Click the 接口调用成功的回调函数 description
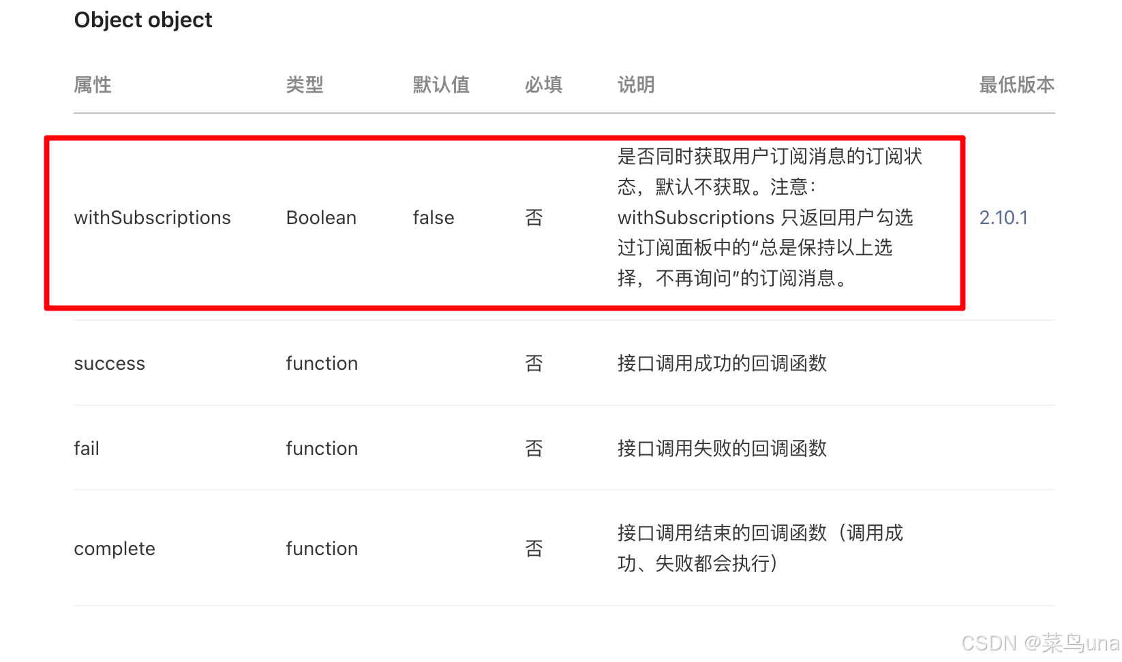This screenshot has height=662, width=1122. point(722,363)
